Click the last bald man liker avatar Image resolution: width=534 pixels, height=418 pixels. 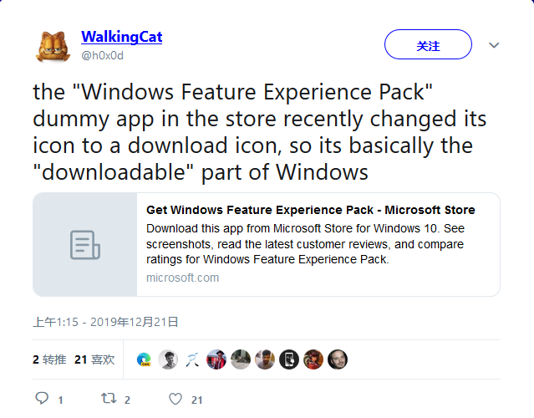[338, 359]
